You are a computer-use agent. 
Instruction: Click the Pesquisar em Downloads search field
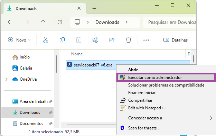(170, 22)
